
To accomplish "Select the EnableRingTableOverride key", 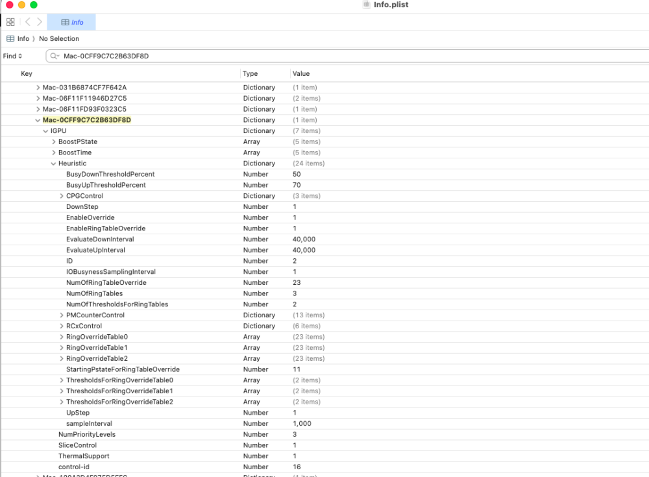I will (106, 228).
